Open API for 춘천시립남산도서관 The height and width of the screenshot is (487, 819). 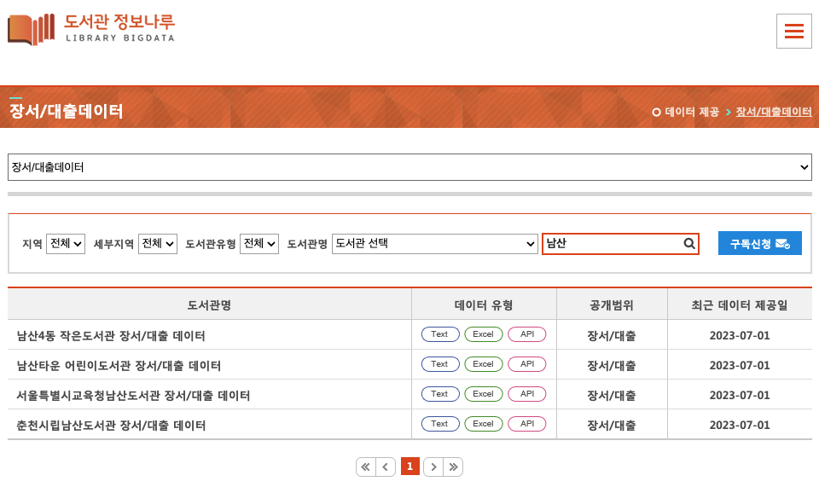(527, 424)
